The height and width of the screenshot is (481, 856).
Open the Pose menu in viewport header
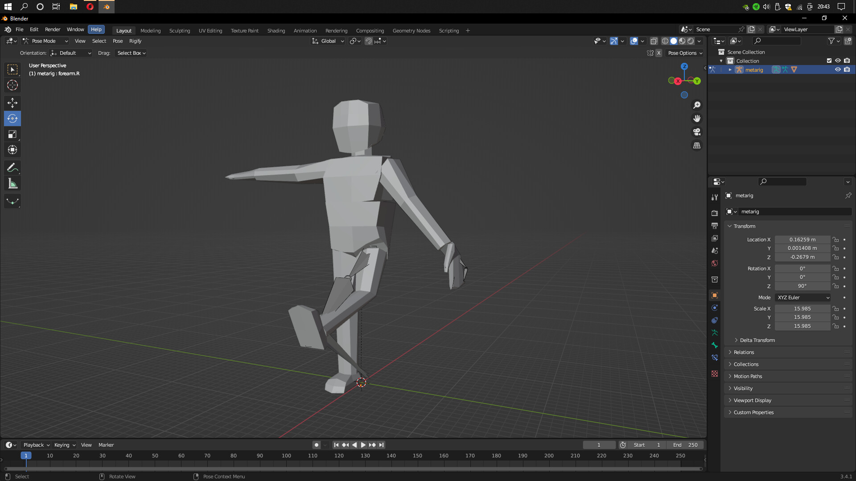[118, 41]
